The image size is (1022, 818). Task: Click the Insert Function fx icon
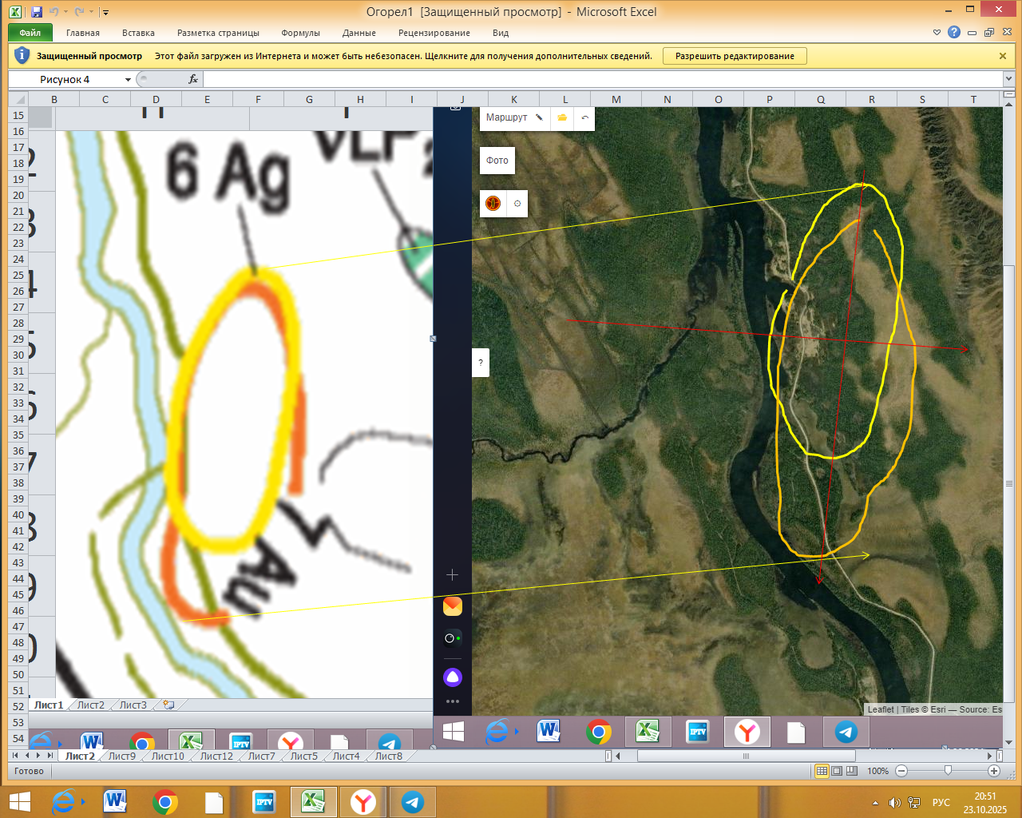tap(193, 79)
